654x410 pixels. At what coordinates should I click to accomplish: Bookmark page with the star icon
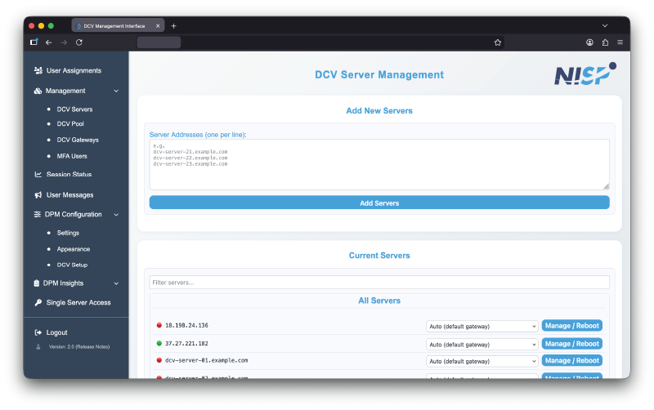click(x=497, y=42)
